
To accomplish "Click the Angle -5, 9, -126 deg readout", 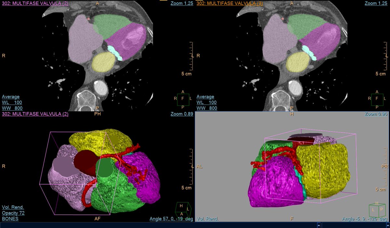I will 364,219.
